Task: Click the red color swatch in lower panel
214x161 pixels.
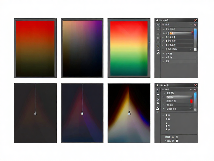Action: click(x=191, y=101)
